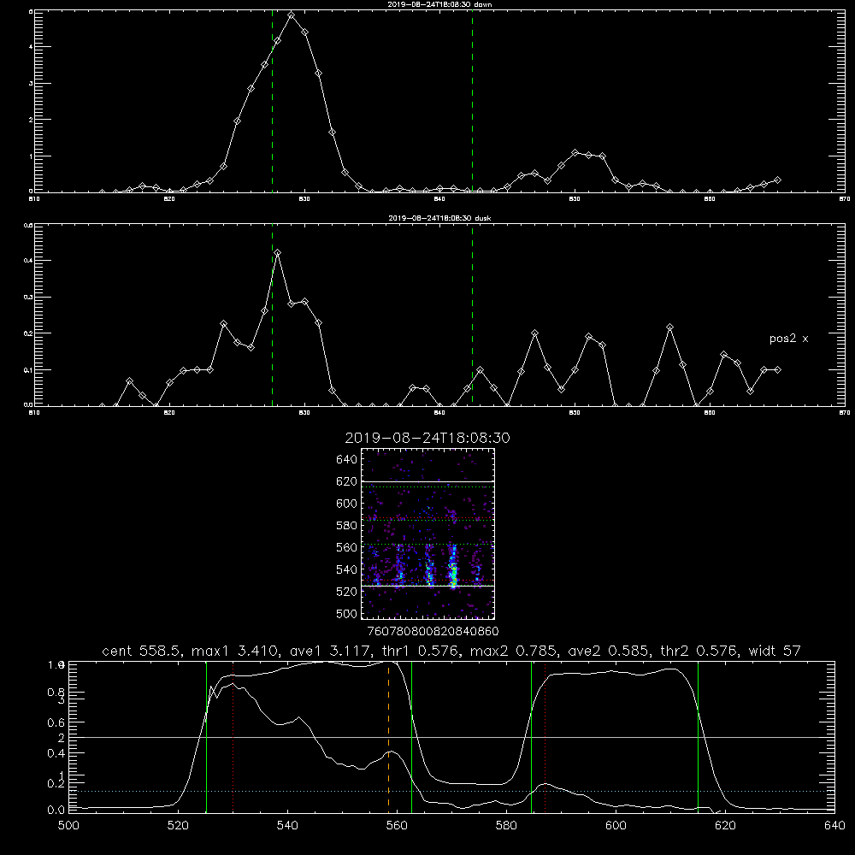
Task: Click the red dotted line near 587
Action: [545, 736]
